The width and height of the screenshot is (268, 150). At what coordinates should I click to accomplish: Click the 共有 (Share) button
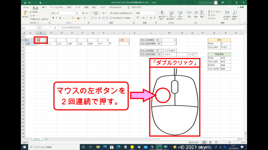[240, 8]
